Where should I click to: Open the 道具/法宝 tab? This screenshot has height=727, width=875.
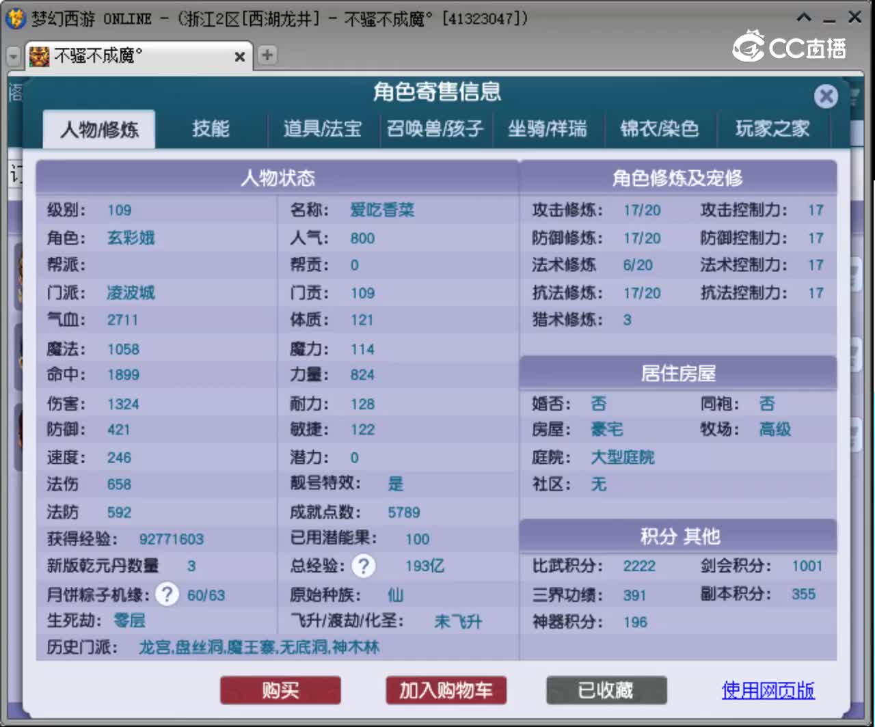point(323,128)
